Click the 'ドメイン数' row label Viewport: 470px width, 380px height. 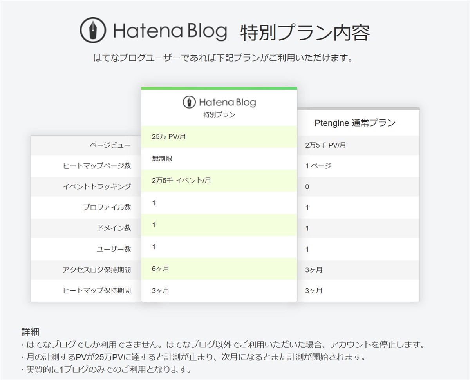(x=114, y=228)
